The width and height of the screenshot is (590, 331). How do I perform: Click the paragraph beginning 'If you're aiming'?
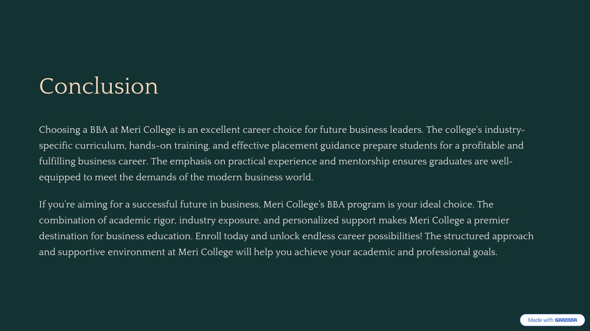tap(286, 228)
